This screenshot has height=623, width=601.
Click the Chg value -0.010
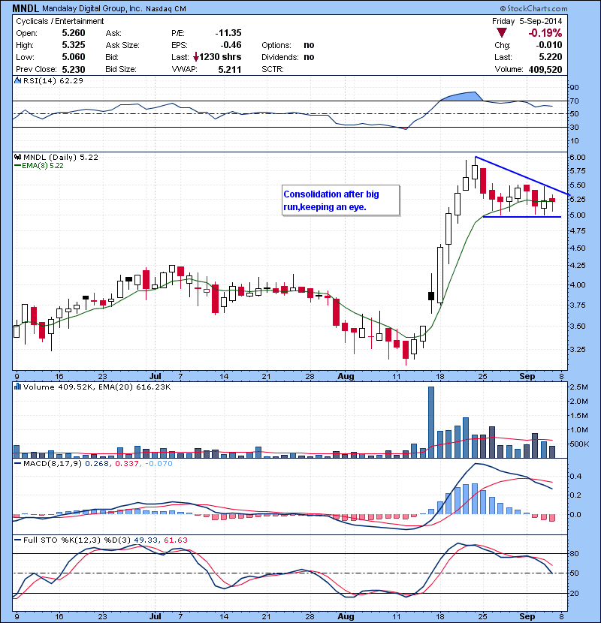[549, 45]
